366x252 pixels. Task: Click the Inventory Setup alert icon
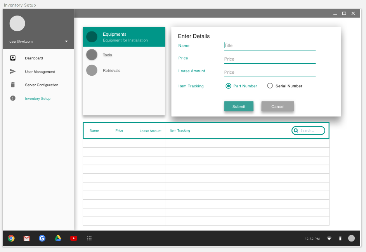click(13, 99)
